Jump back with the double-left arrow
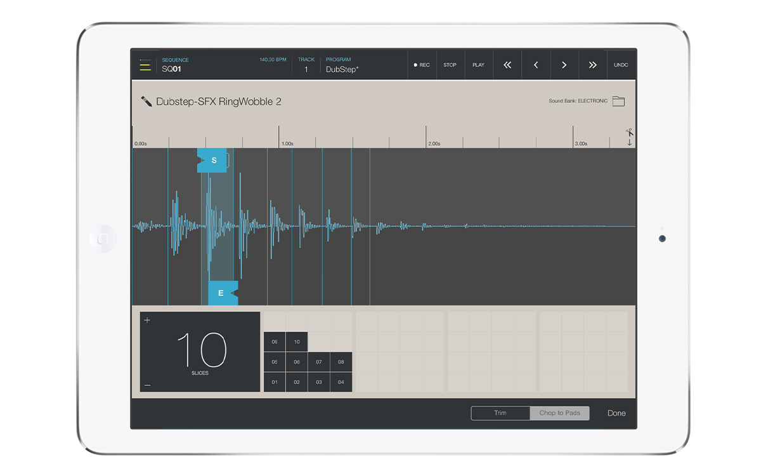 507,65
